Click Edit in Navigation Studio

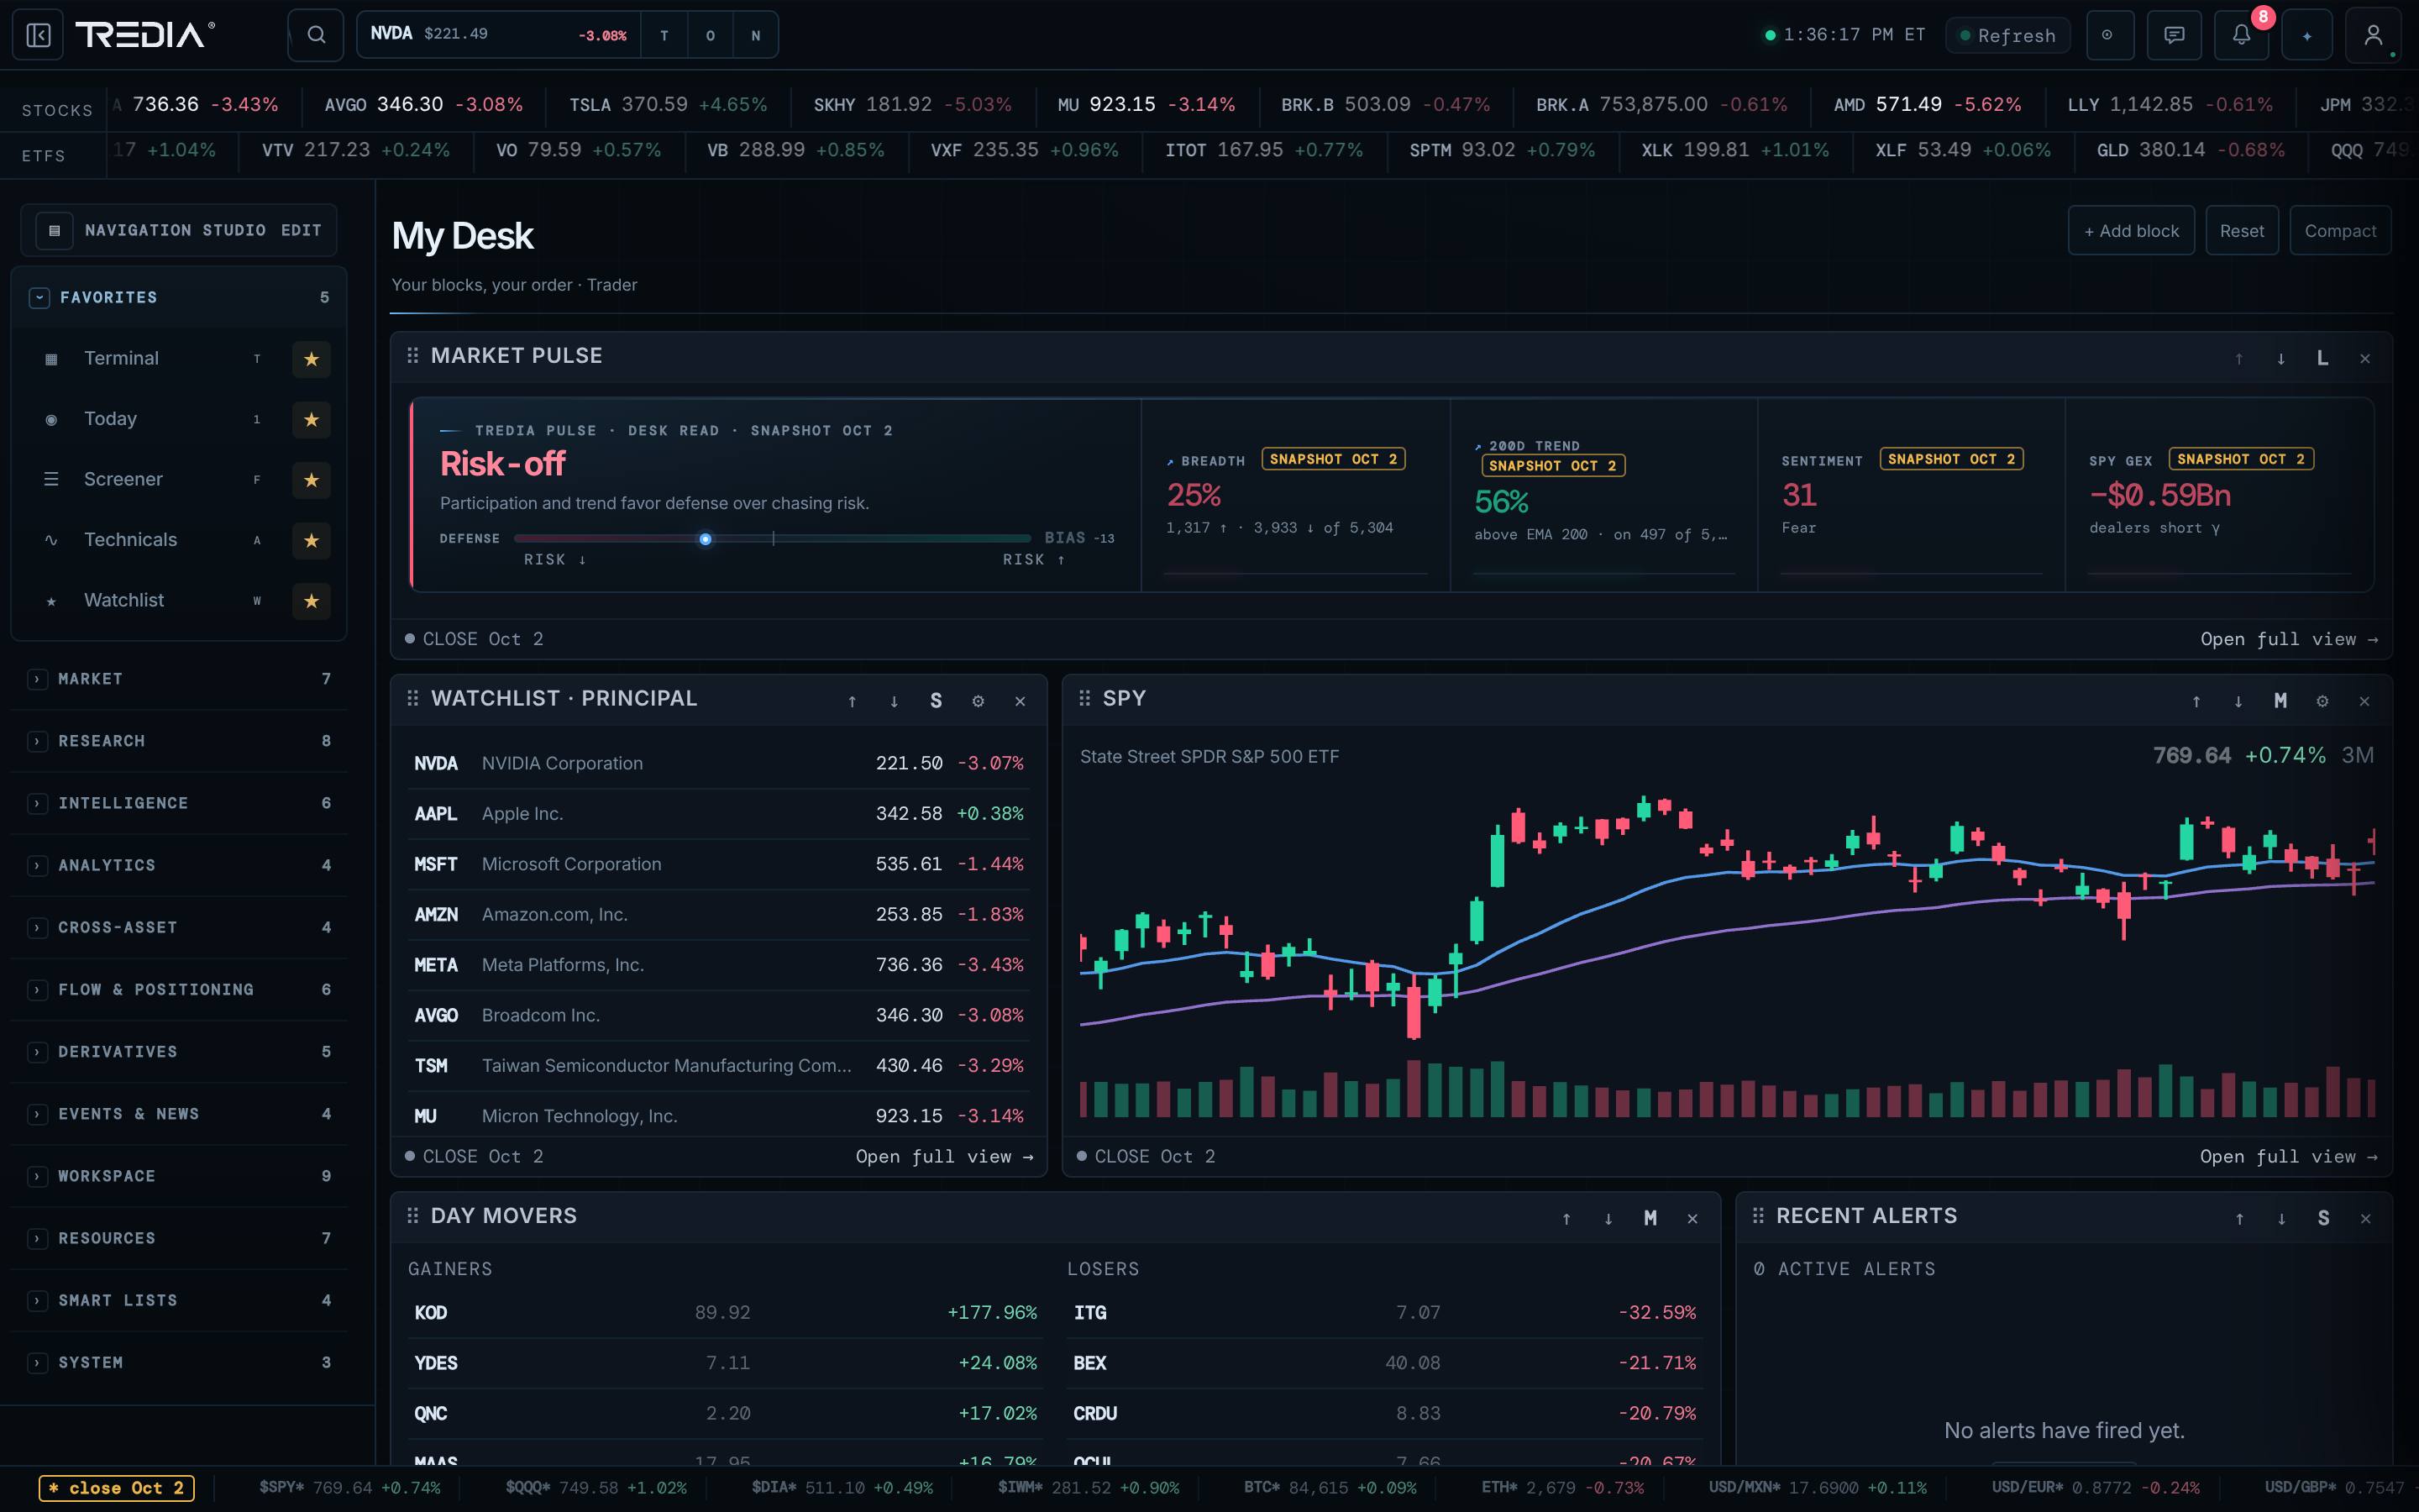coord(301,230)
